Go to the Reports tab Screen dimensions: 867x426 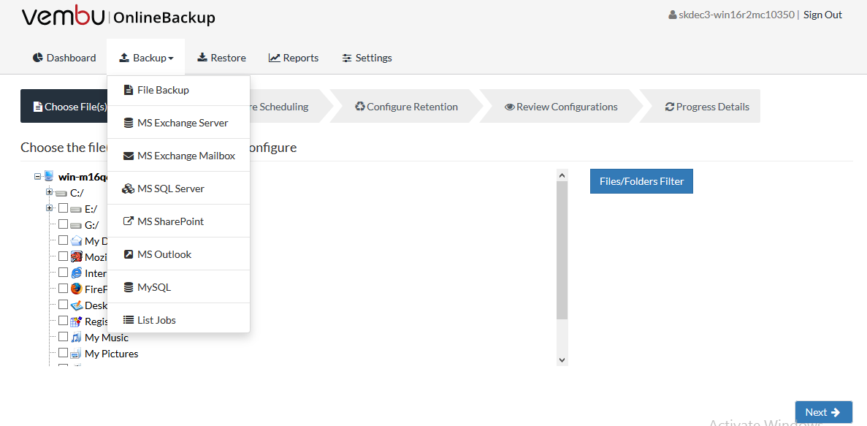point(294,58)
